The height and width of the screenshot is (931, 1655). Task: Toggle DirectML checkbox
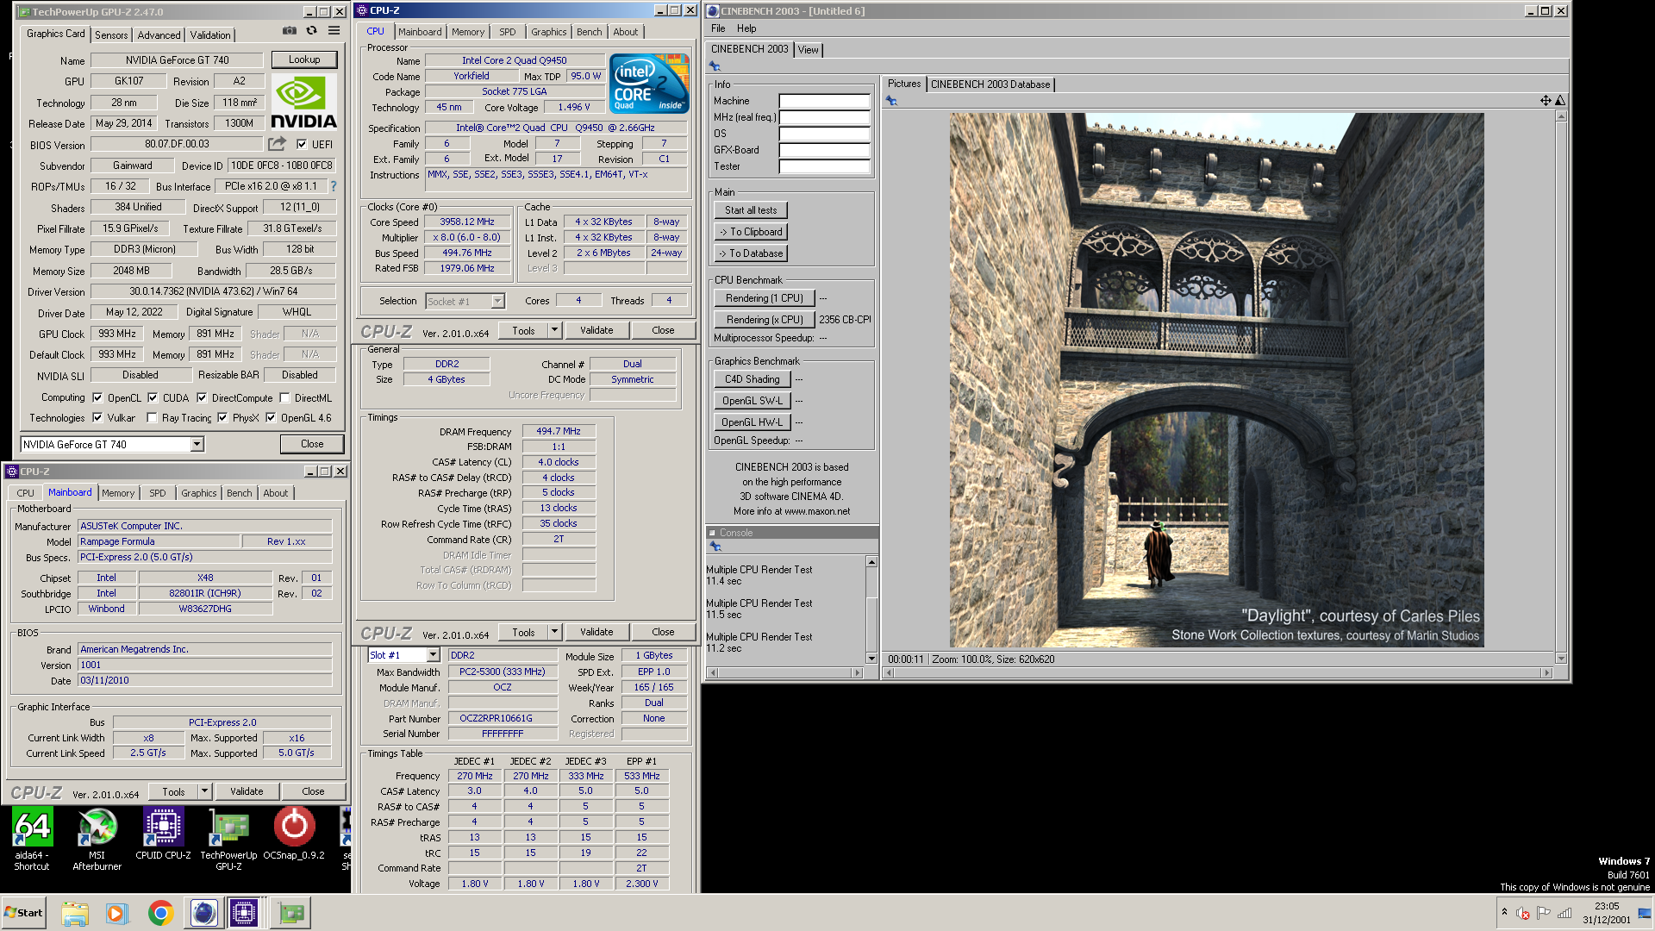click(284, 398)
